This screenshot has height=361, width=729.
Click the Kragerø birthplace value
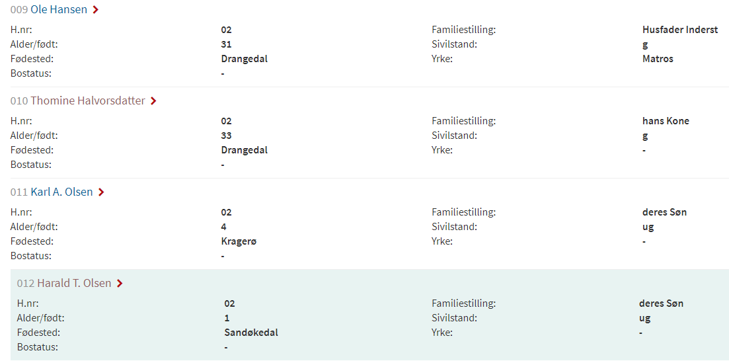click(239, 242)
